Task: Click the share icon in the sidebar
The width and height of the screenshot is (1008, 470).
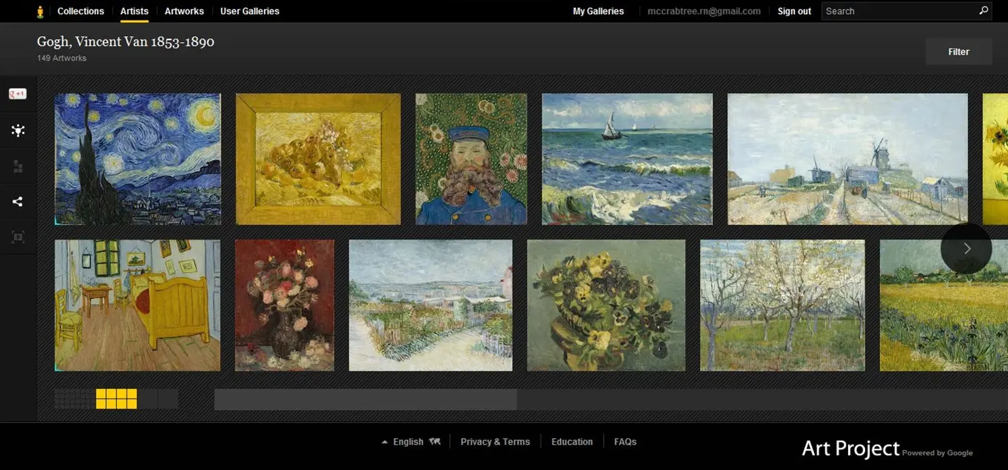Action: point(18,201)
